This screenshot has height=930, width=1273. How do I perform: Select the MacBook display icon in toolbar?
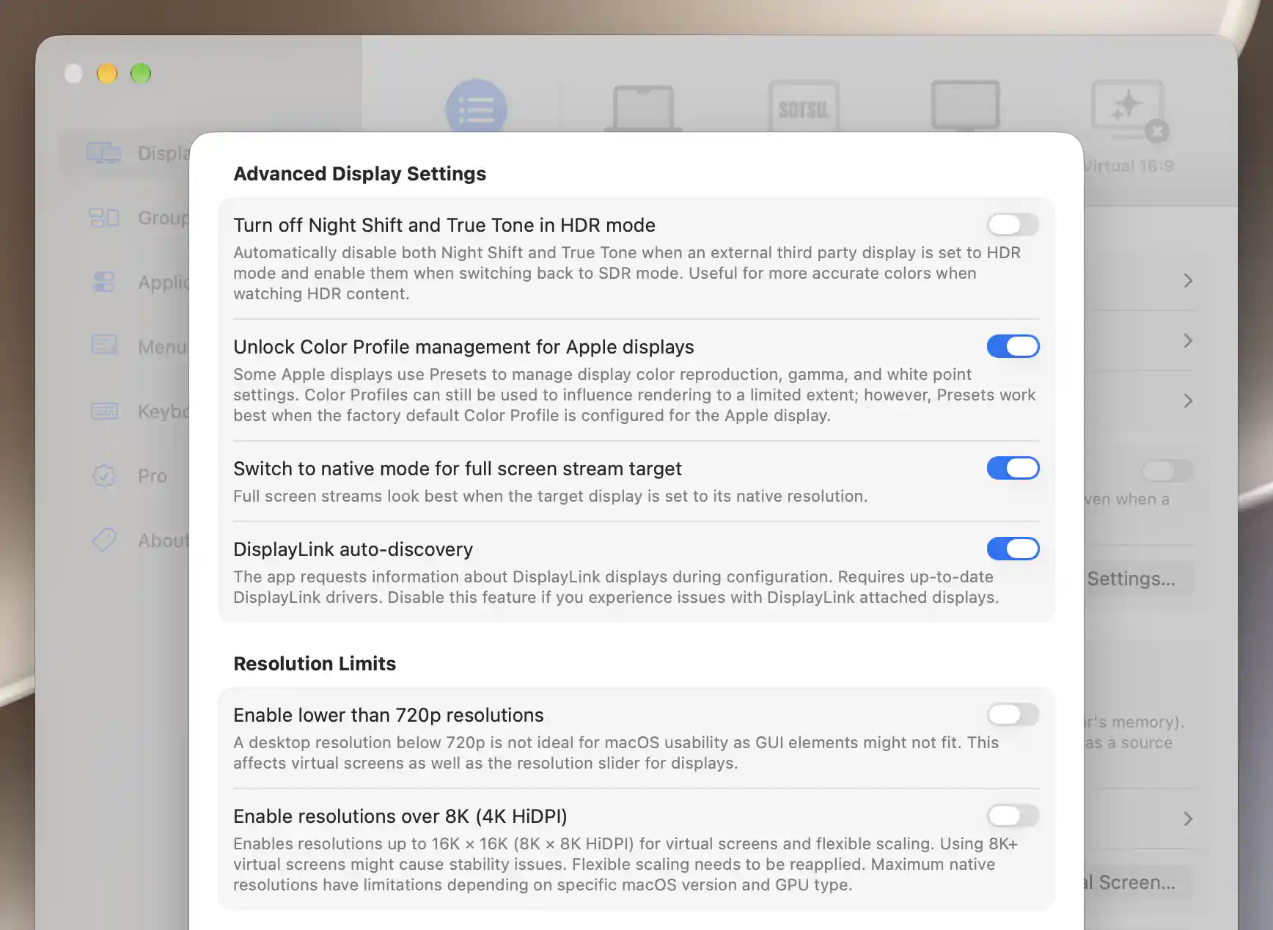(x=643, y=109)
